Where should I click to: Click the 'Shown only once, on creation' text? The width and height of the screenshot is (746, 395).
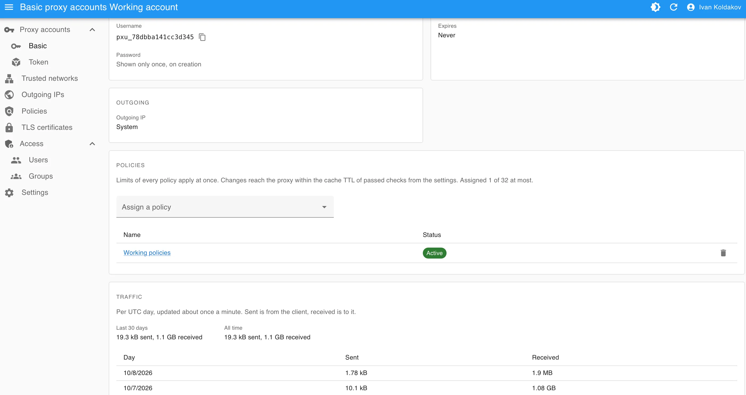pyautogui.click(x=159, y=64)
